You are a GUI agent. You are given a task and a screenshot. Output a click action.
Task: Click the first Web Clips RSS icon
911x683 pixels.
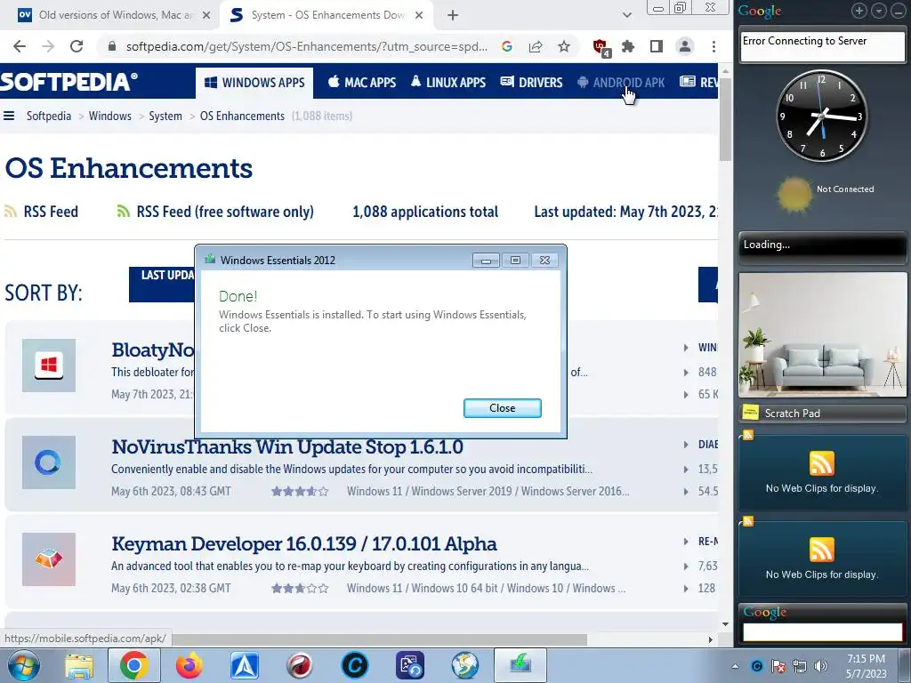click(x=821, y=463)
